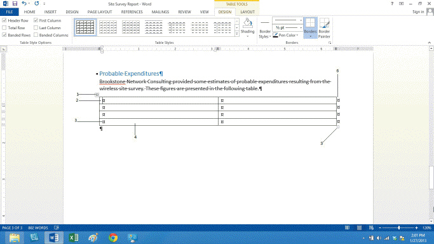This screenshot has height=244, width=434.
Task: Click the tab selector icon left of ruler
Action: click(x=3, y=49)
